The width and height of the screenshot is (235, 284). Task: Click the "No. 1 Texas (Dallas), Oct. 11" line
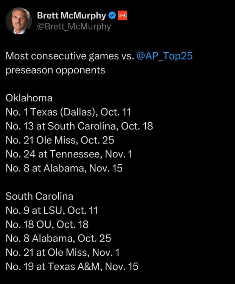tap(68, 112)
